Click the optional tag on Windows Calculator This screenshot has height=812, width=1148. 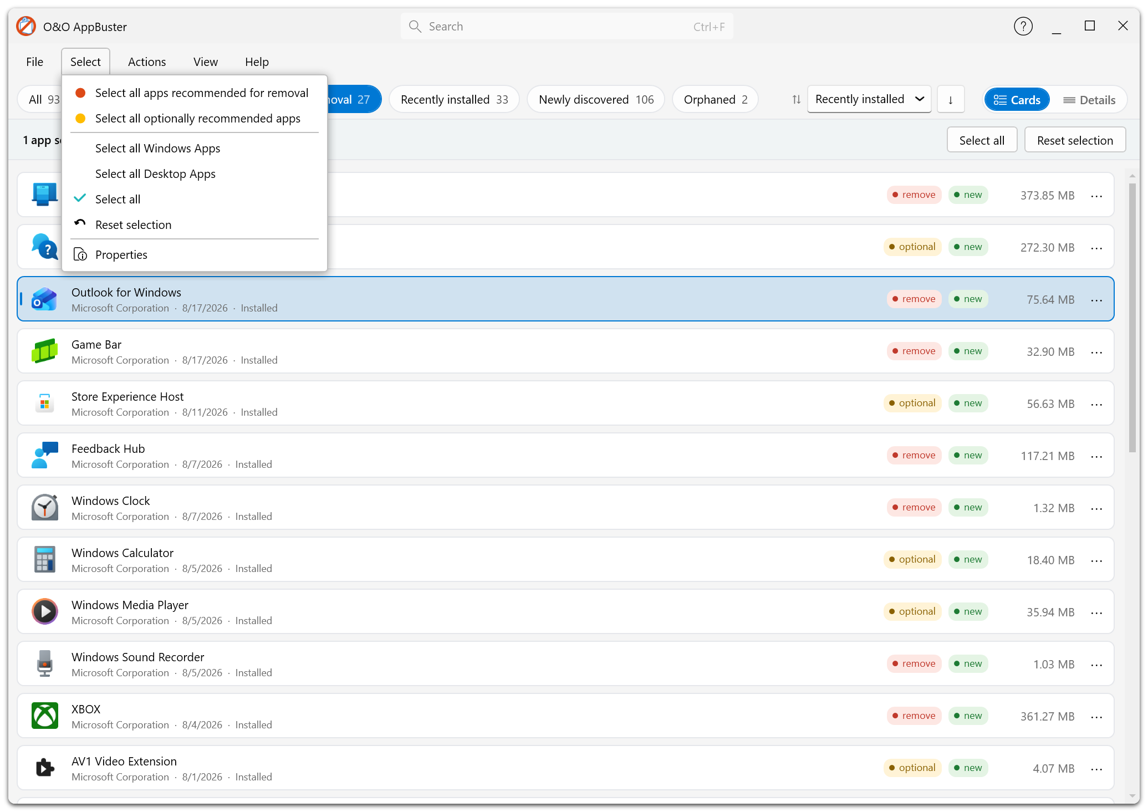tap(912, 560)
